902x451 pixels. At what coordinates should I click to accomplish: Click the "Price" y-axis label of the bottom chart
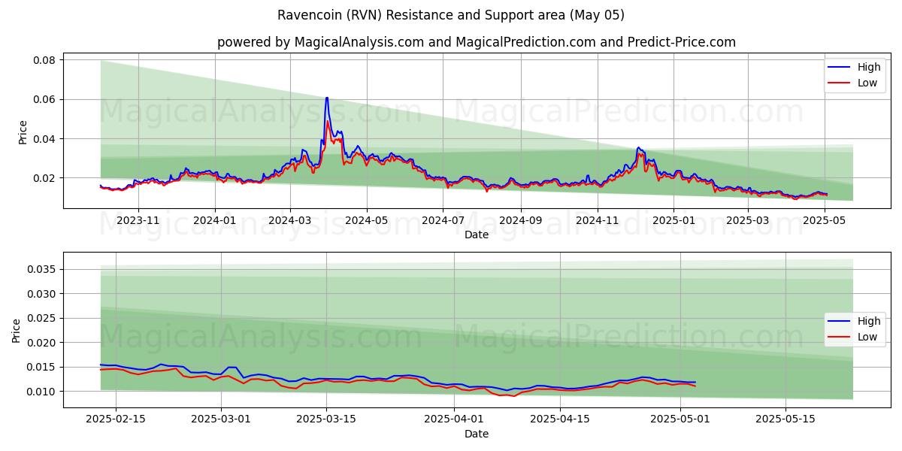[17, 330]
